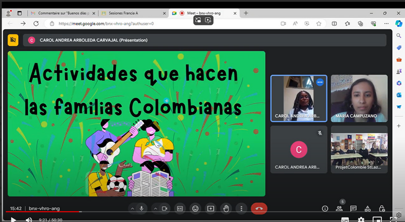
Task: Click the present now screen-share icon
Action: (x=211, y=209)
